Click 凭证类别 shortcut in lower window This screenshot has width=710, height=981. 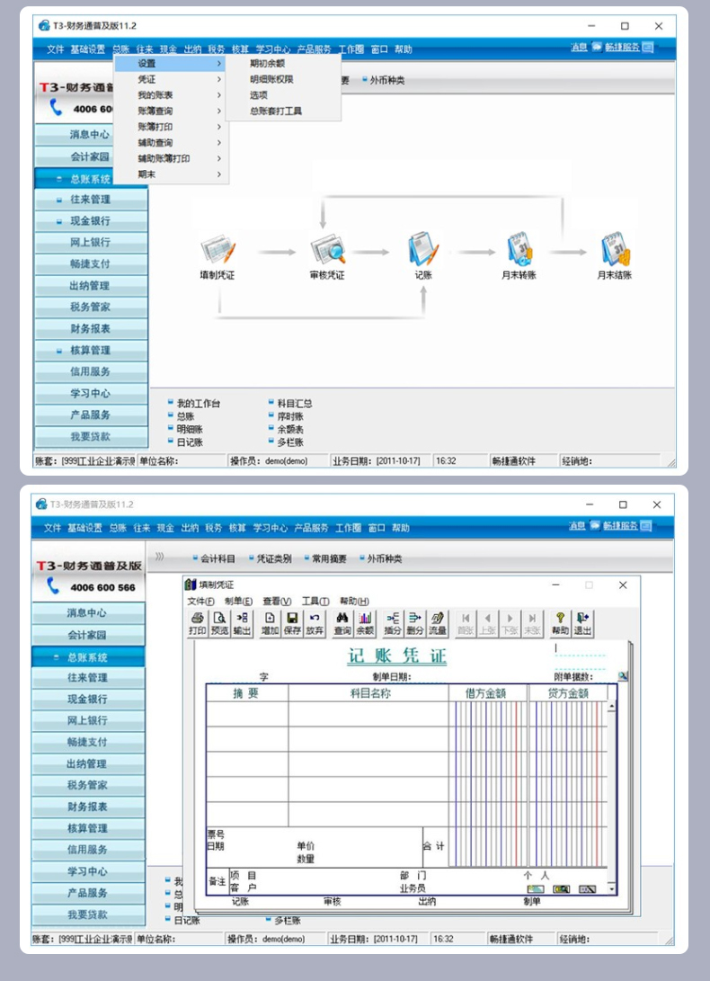pos(274,558)
